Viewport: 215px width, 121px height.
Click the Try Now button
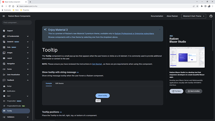[x=176, y=91]
